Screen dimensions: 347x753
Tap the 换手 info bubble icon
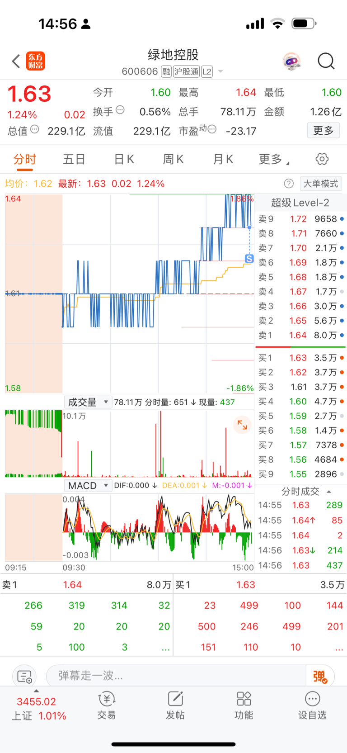coord(120,109)
